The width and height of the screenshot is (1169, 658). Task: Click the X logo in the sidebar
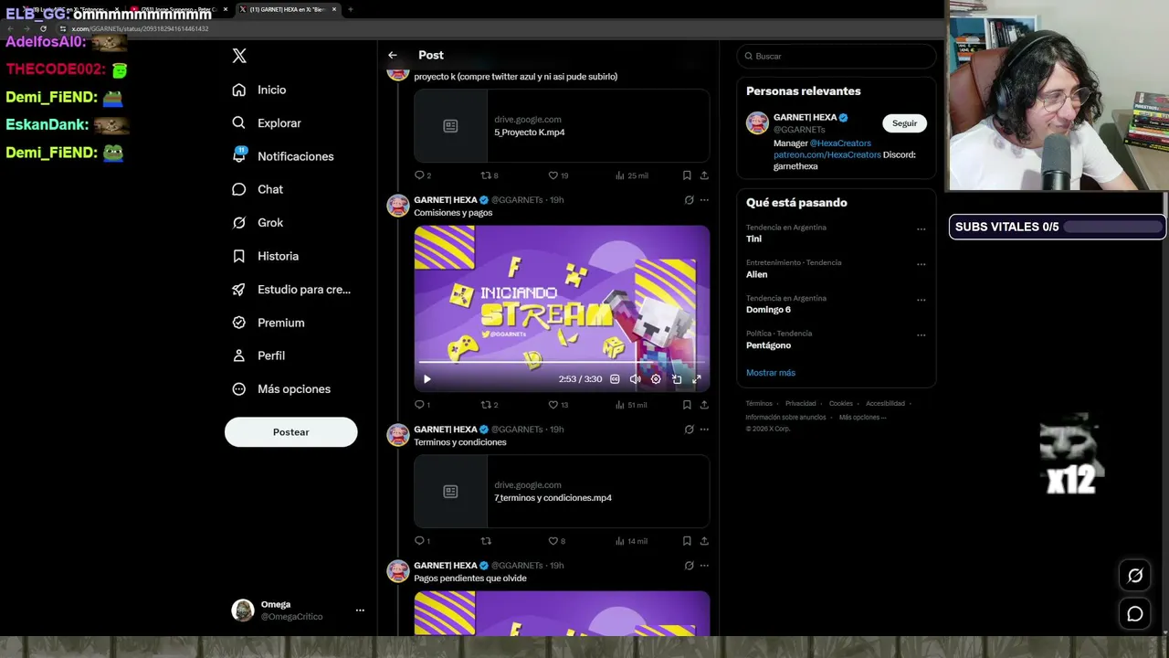(x=239, y=56)
